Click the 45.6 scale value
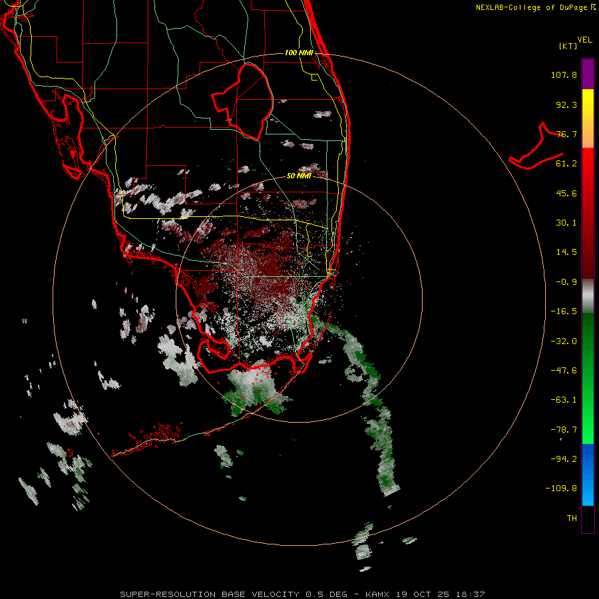 tap(566, 193)
